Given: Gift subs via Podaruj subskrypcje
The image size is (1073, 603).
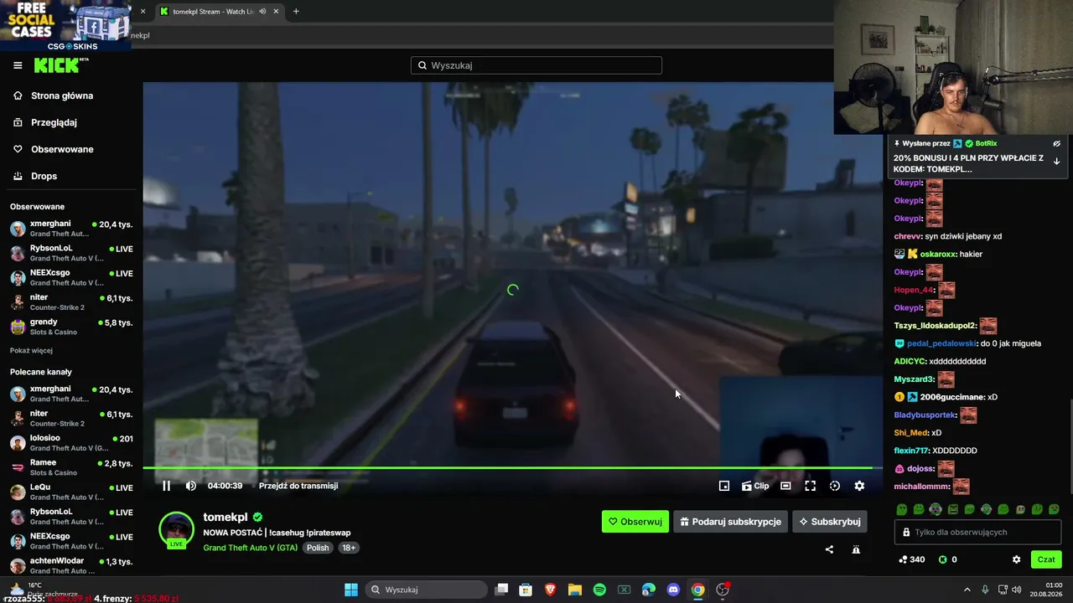Looking at the screenshot, I should click(x=730, y=522).
